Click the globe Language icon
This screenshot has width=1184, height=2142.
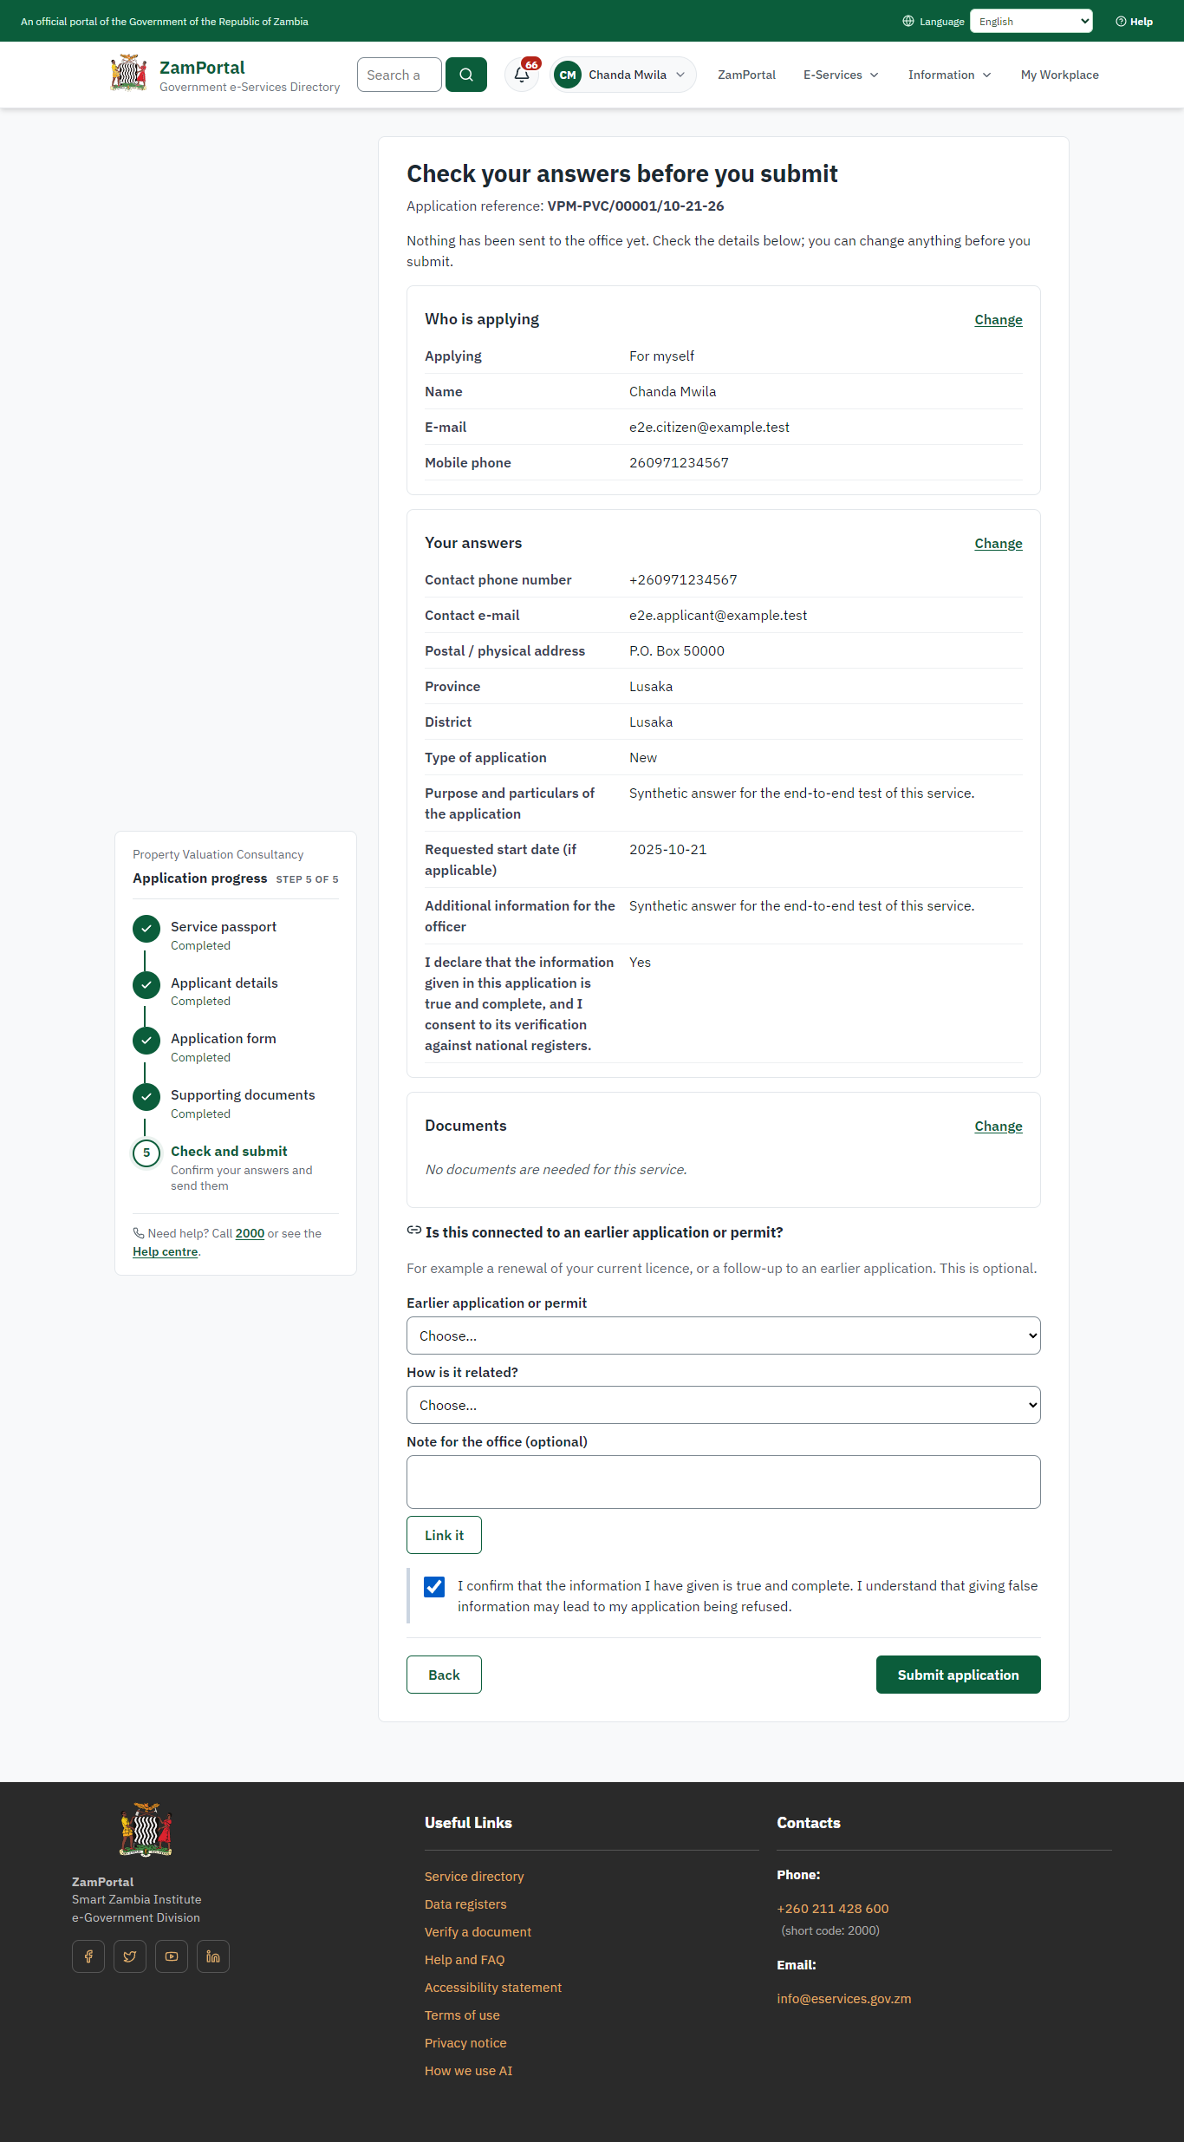pyautogui.click(x=908, y=22)
